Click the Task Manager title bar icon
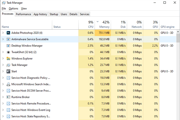The height and width of the screenshot is (120, 180). tap(4, 3)
